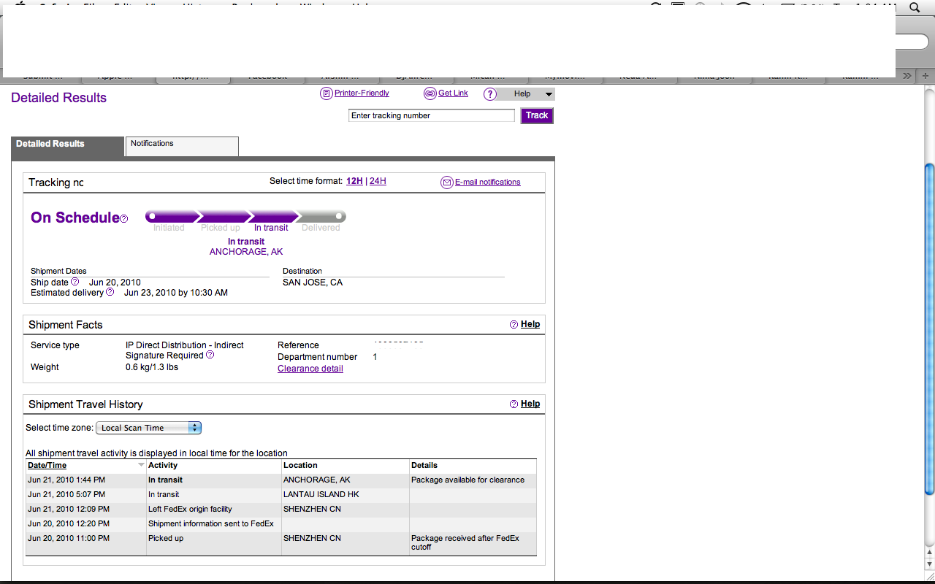Open the Clearance detail link

pos(310,369)
